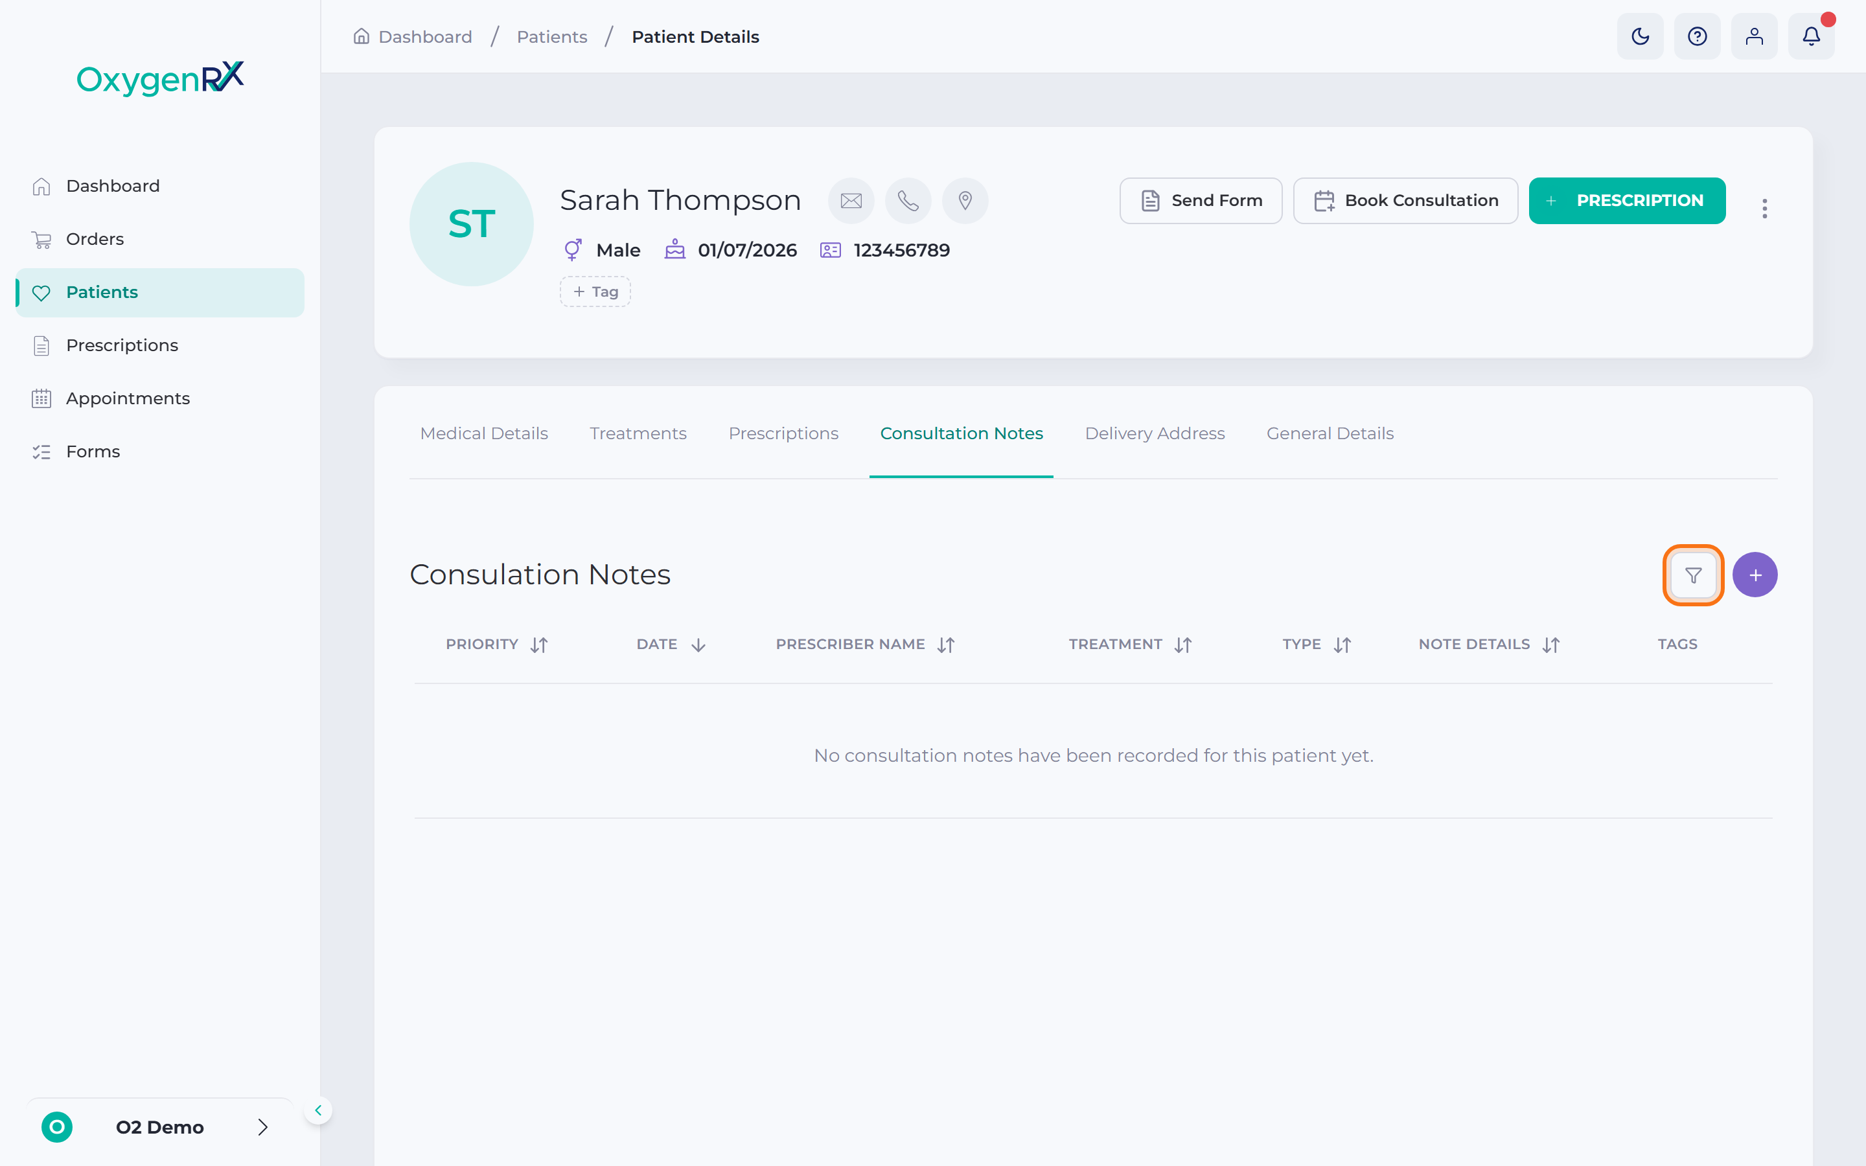Open Prescriptions in sidebar
Image resolution: width=1866 pixels, height=1166 pixels.
(x=159, y=345)
